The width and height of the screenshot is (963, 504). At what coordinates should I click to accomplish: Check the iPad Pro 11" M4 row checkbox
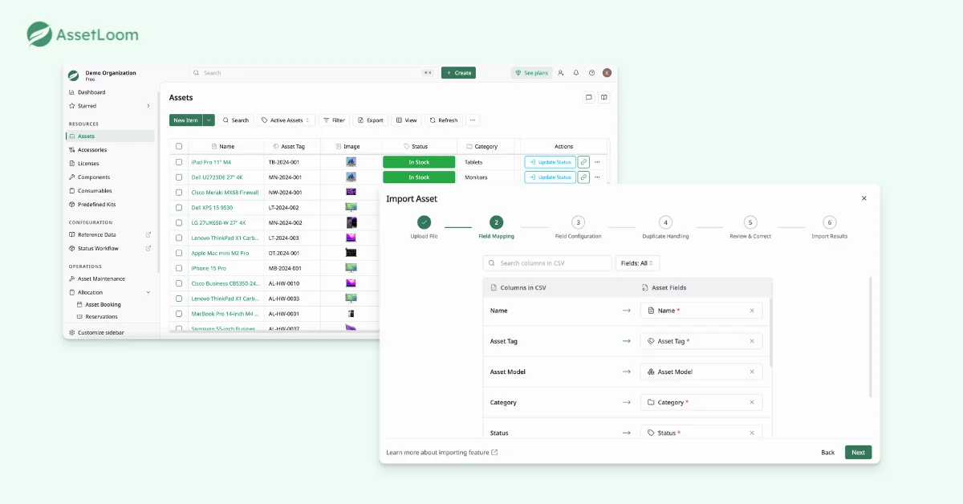pos(179,162)
